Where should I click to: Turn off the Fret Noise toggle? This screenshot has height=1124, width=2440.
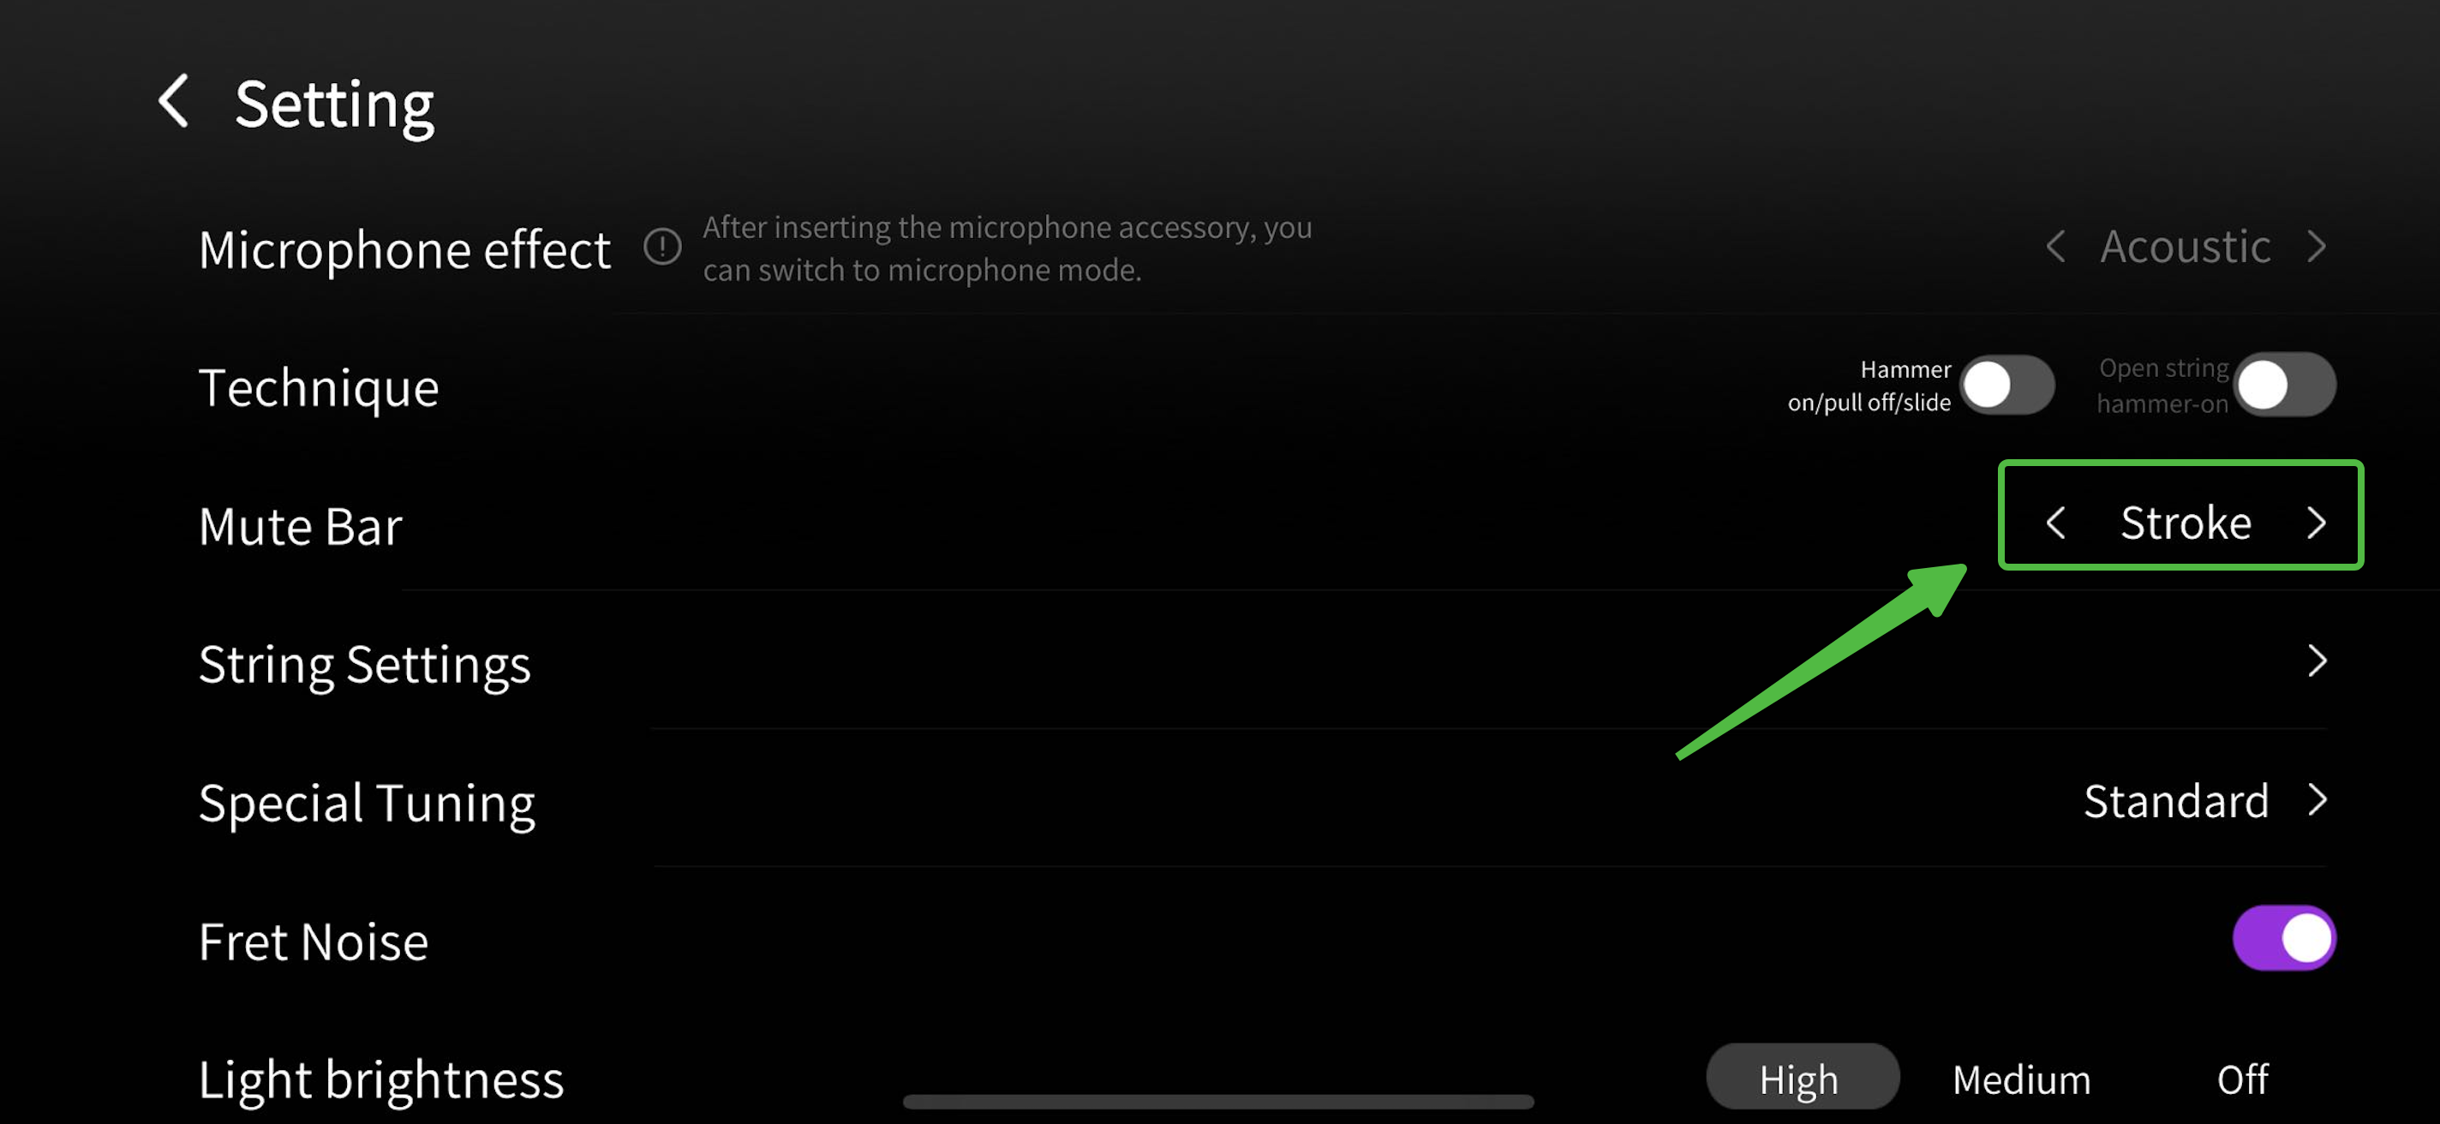[2284, 938]
